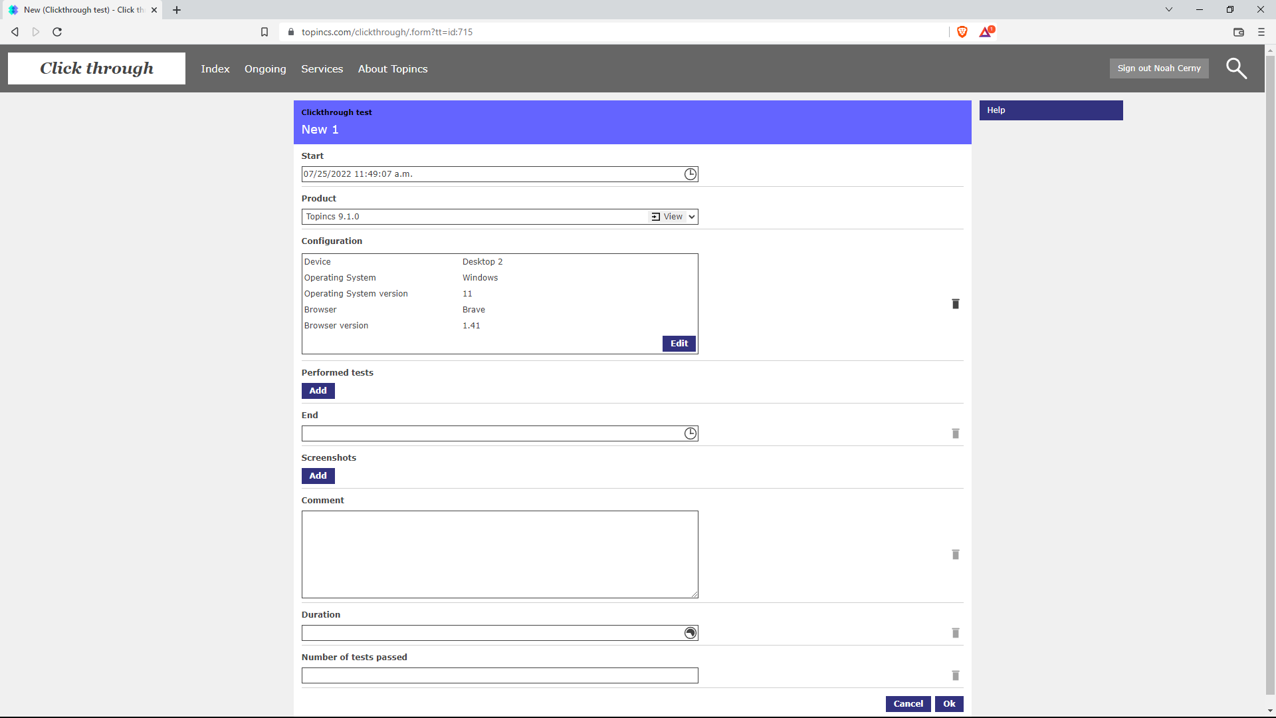The width and height of the screenshot is (1276, 718).
Task: Open the search magnifier icon
Action: pyautogui.click(x=1235, y=68)
